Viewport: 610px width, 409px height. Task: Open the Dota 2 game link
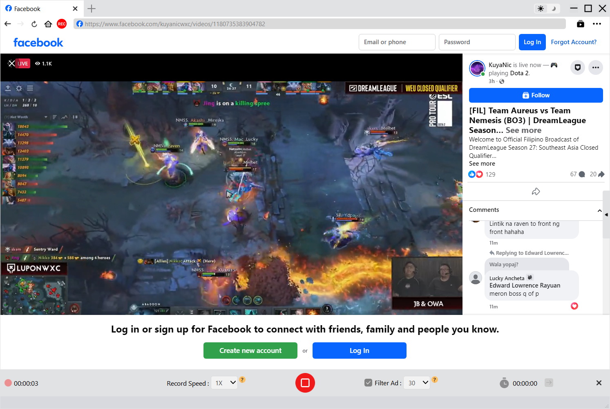pyautogui.click(x=520, y=73)
